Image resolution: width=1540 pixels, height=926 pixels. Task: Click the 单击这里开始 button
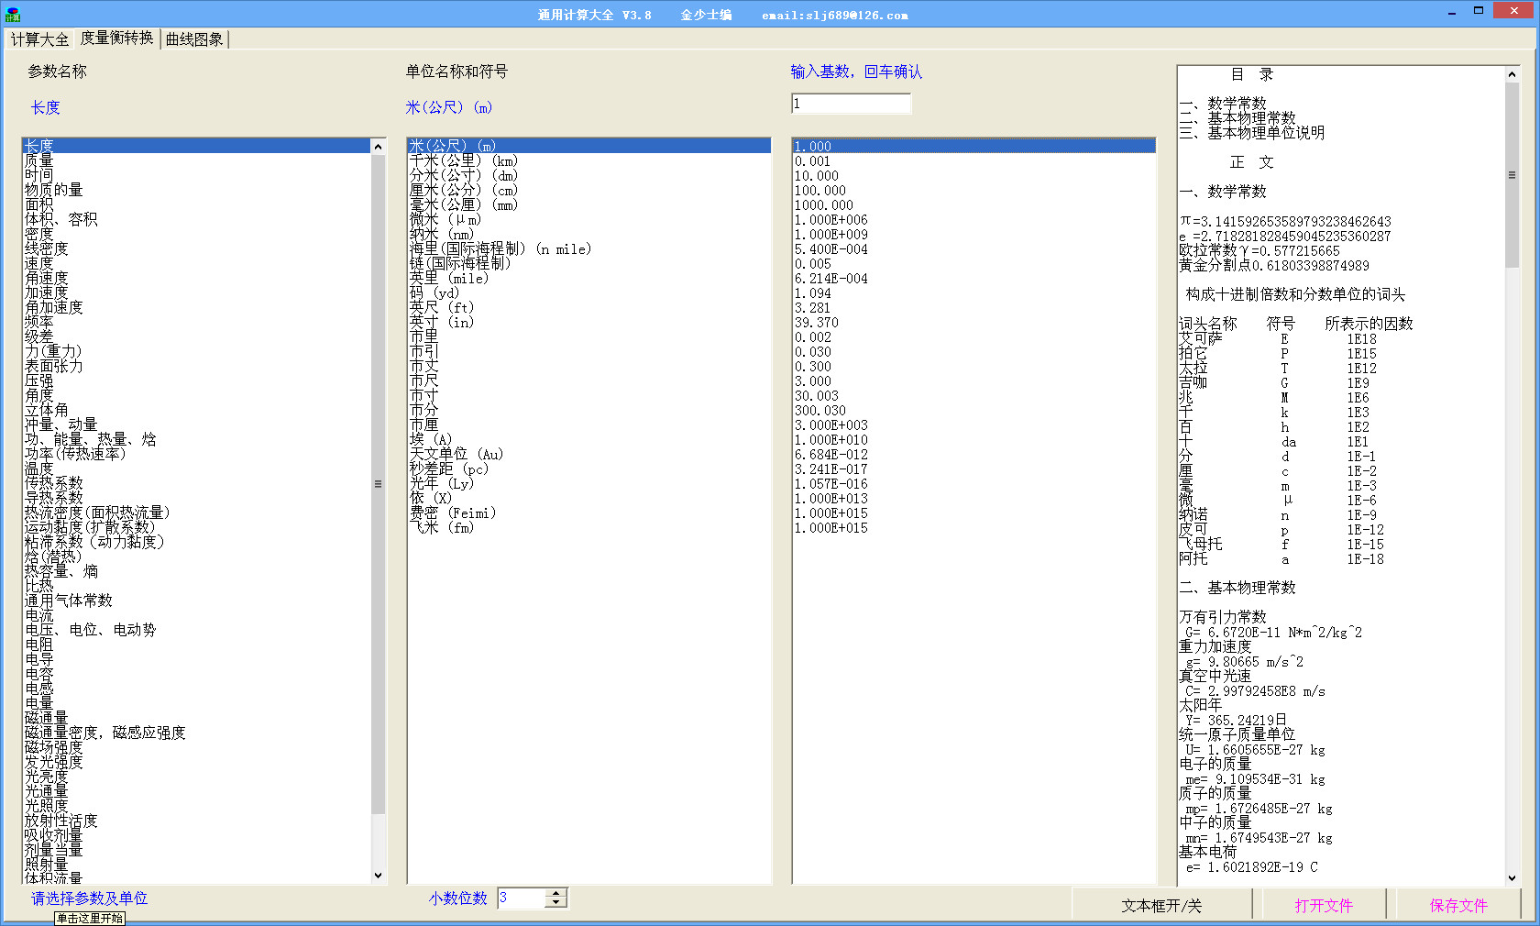(90, 918)
